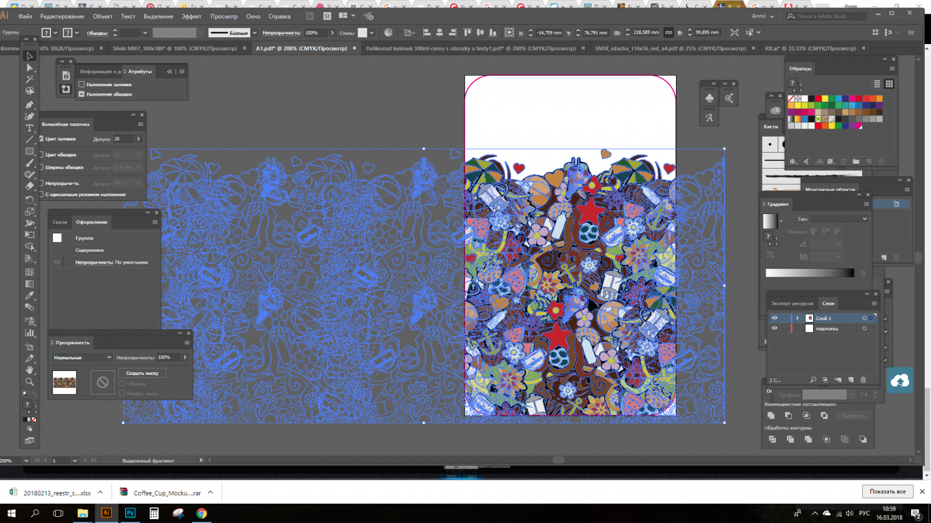
Task: Switch to the 'Экспорт ресурсов' tab
Action: (x=792, y=303)
